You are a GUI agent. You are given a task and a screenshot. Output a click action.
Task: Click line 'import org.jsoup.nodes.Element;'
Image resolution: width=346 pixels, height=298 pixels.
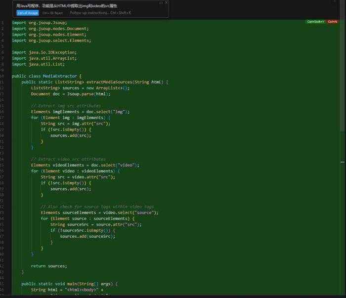click(49, 35)
